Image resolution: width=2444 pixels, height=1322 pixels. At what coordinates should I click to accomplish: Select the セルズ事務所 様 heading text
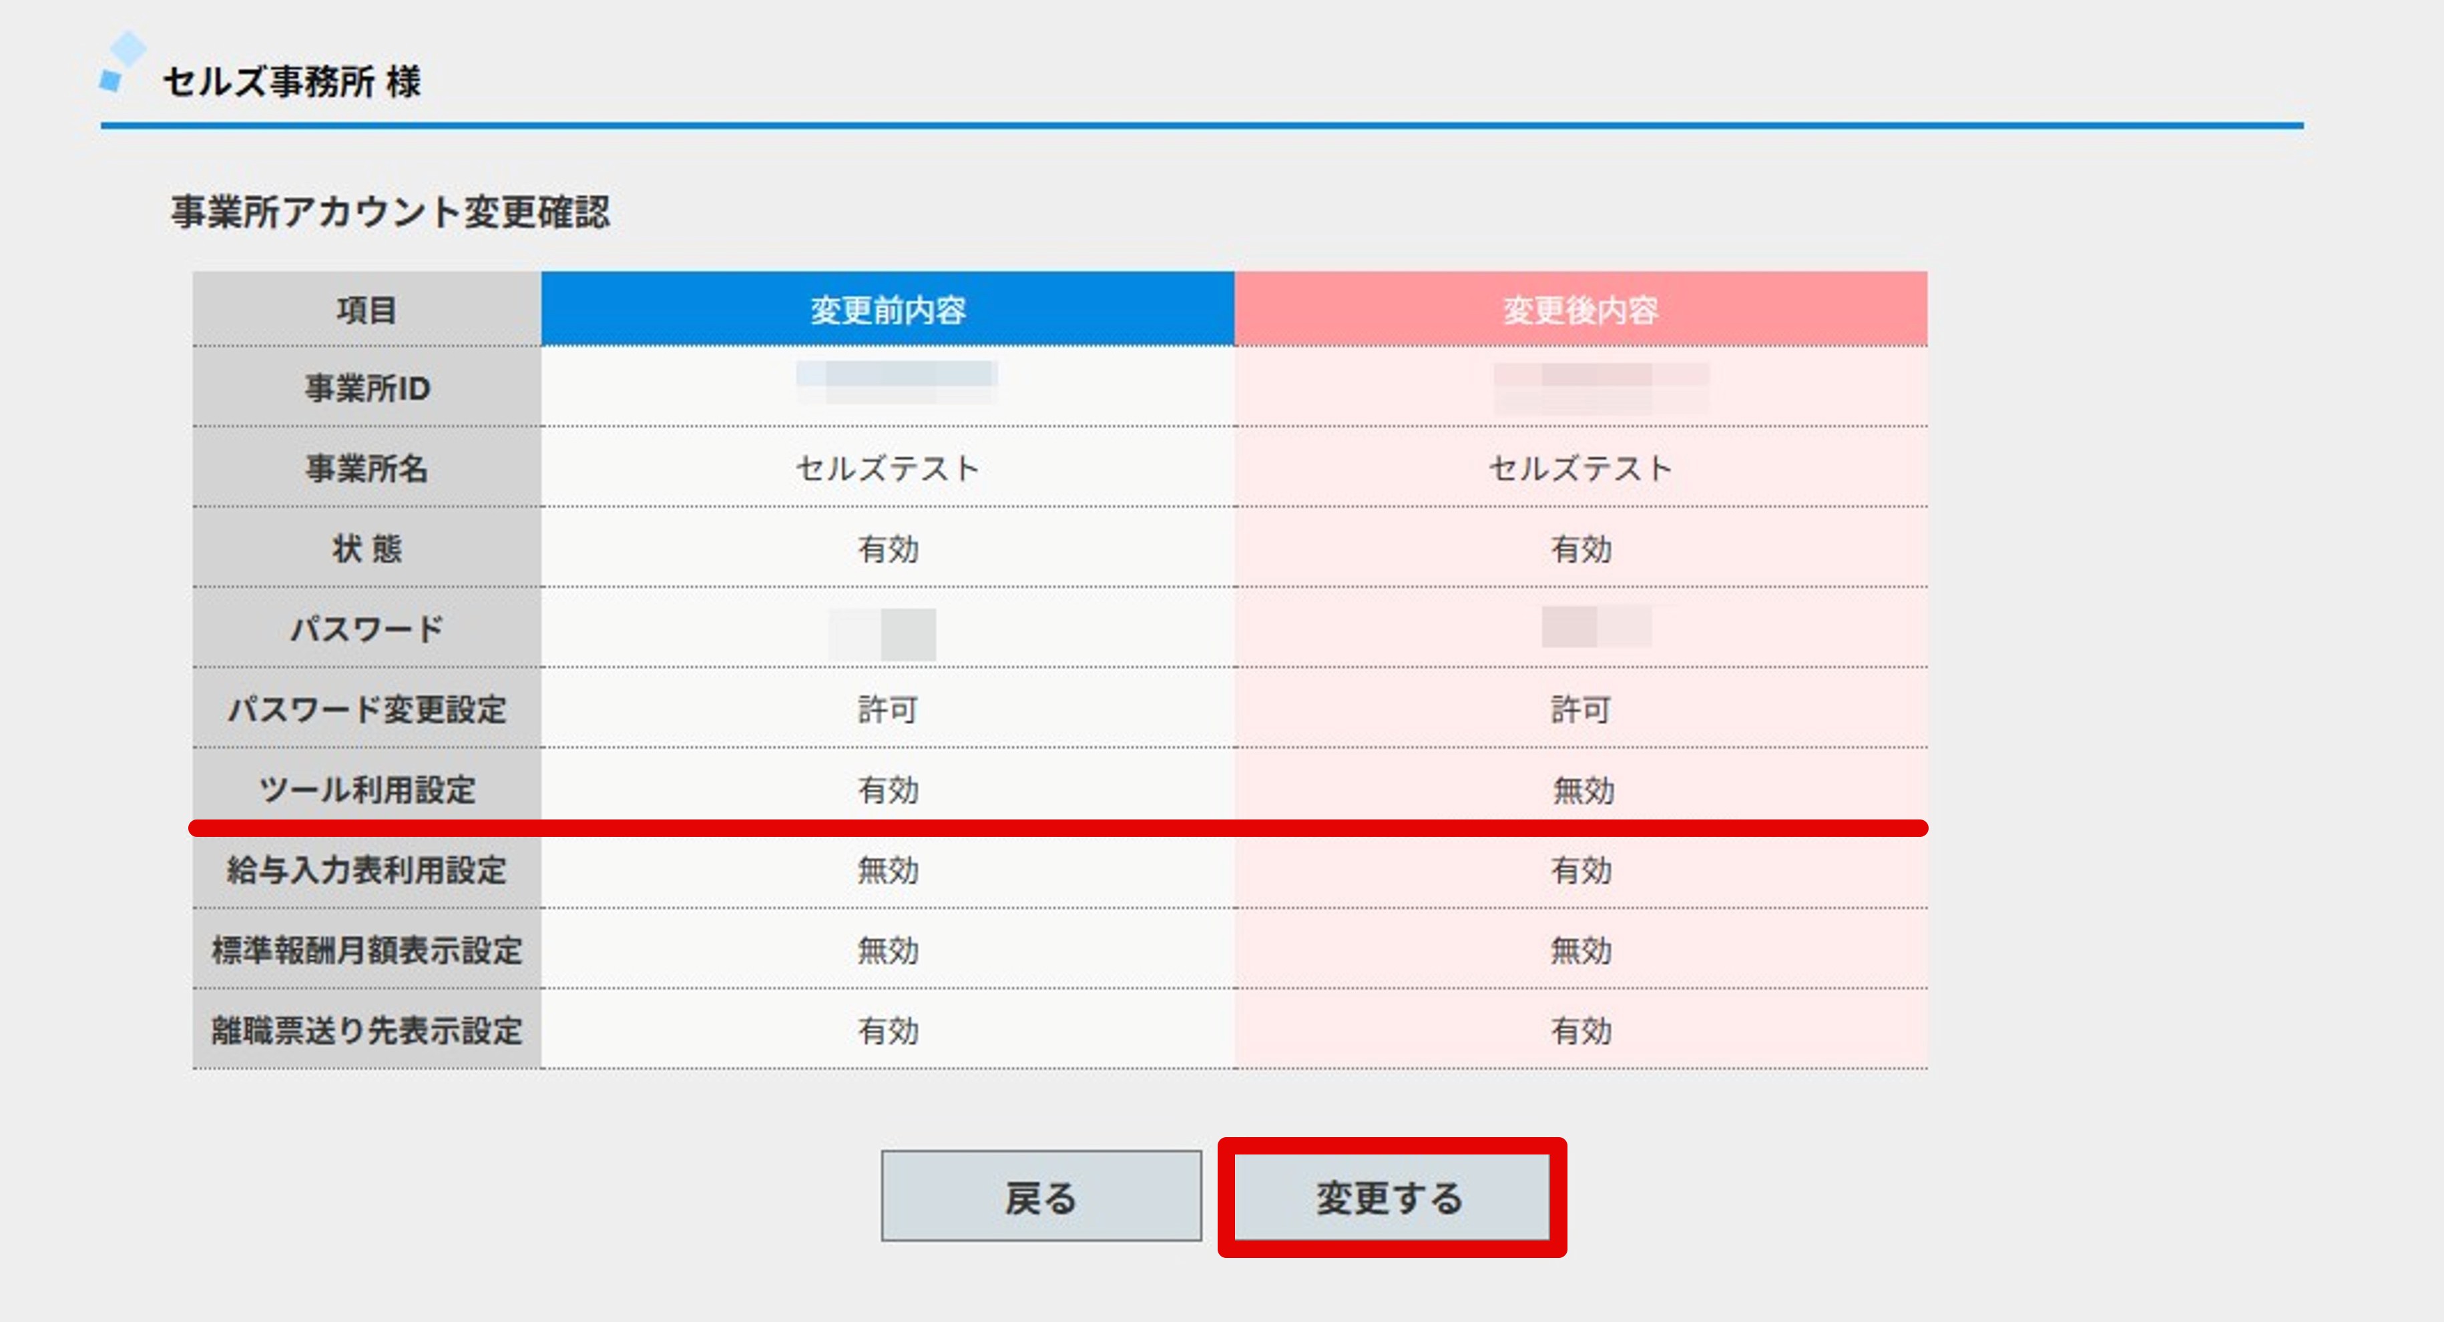coord(291,81)
